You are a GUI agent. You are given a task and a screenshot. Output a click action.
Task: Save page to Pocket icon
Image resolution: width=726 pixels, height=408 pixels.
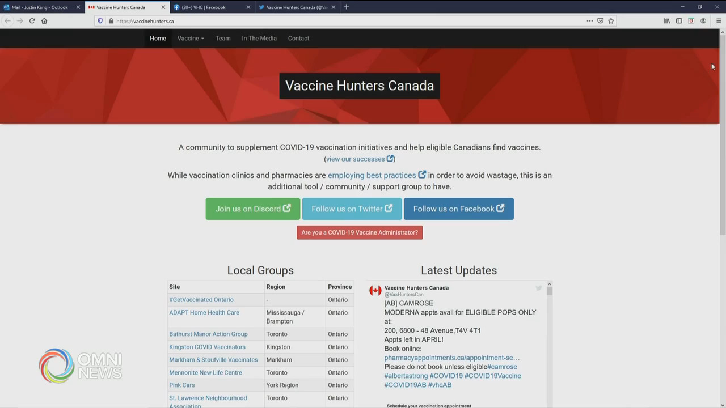pyautogui.click(x=600, y=21)
